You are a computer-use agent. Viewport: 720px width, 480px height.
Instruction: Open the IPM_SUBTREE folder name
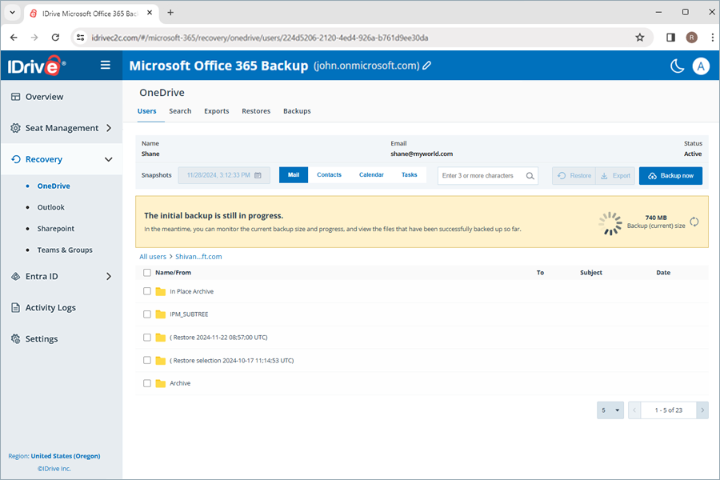point(189,314)
